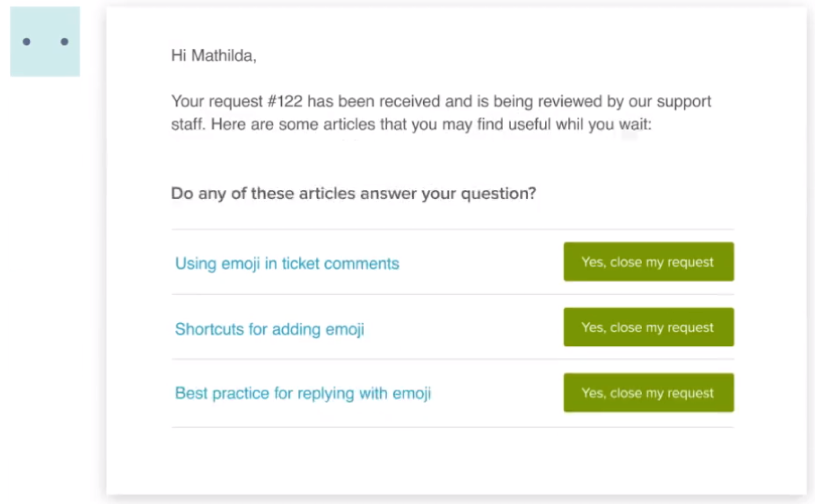Image resolution: width=815 pixels, height=504 pixels.
Task: Click the "Do any of these articles" heading
Action: [x=353, y=193]
